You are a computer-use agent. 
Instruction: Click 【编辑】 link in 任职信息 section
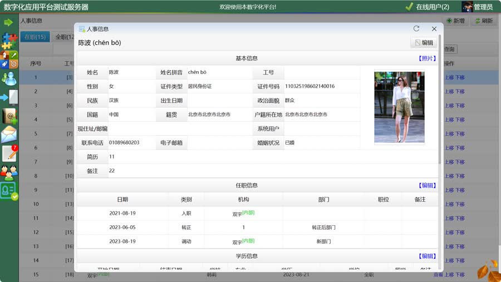click(427, 185)
